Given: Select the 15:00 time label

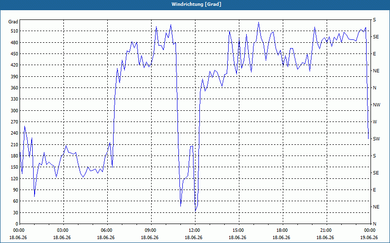Looking at the screenshot, I should tap(239, 230).
